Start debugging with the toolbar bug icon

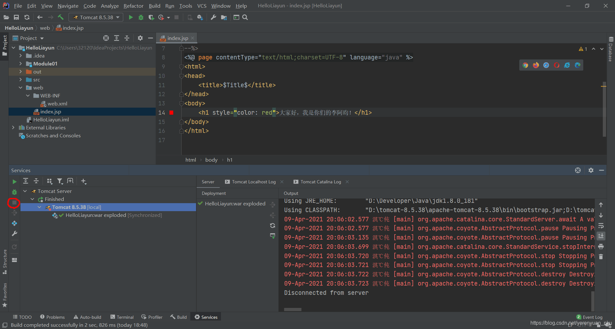(141, 17)
